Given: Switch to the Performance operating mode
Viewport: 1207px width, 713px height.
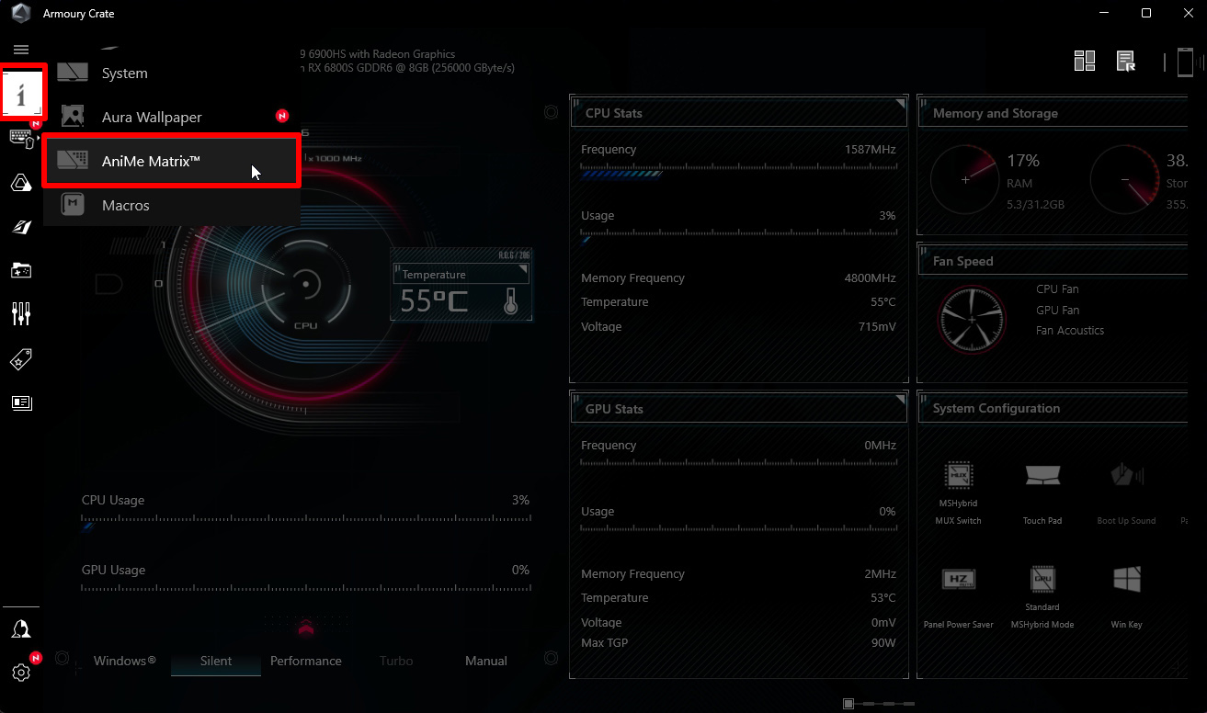Looking at the screenshot, I should [x=306, y=661].
